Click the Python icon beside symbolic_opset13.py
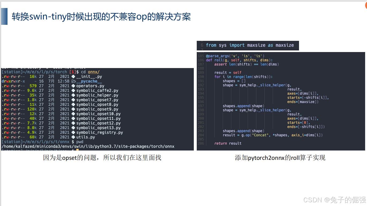 (73, 128)
